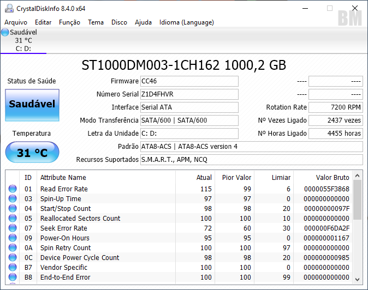Click raw value 00000000097F
The width and height of the screenshot is (368, 290).
[x=327, y=209]
